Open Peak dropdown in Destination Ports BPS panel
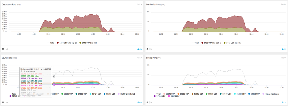Viewport: 288px width, 106px height. pos(139,4)
